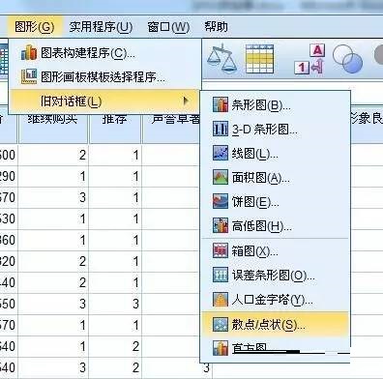Open the 窗口(W) menu
Viewport: 383px width, 379px height.
[x=168, y=27]
